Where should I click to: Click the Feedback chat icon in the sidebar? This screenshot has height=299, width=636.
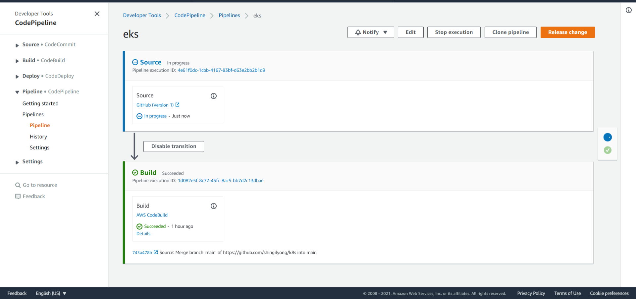(x=18, y=196)
